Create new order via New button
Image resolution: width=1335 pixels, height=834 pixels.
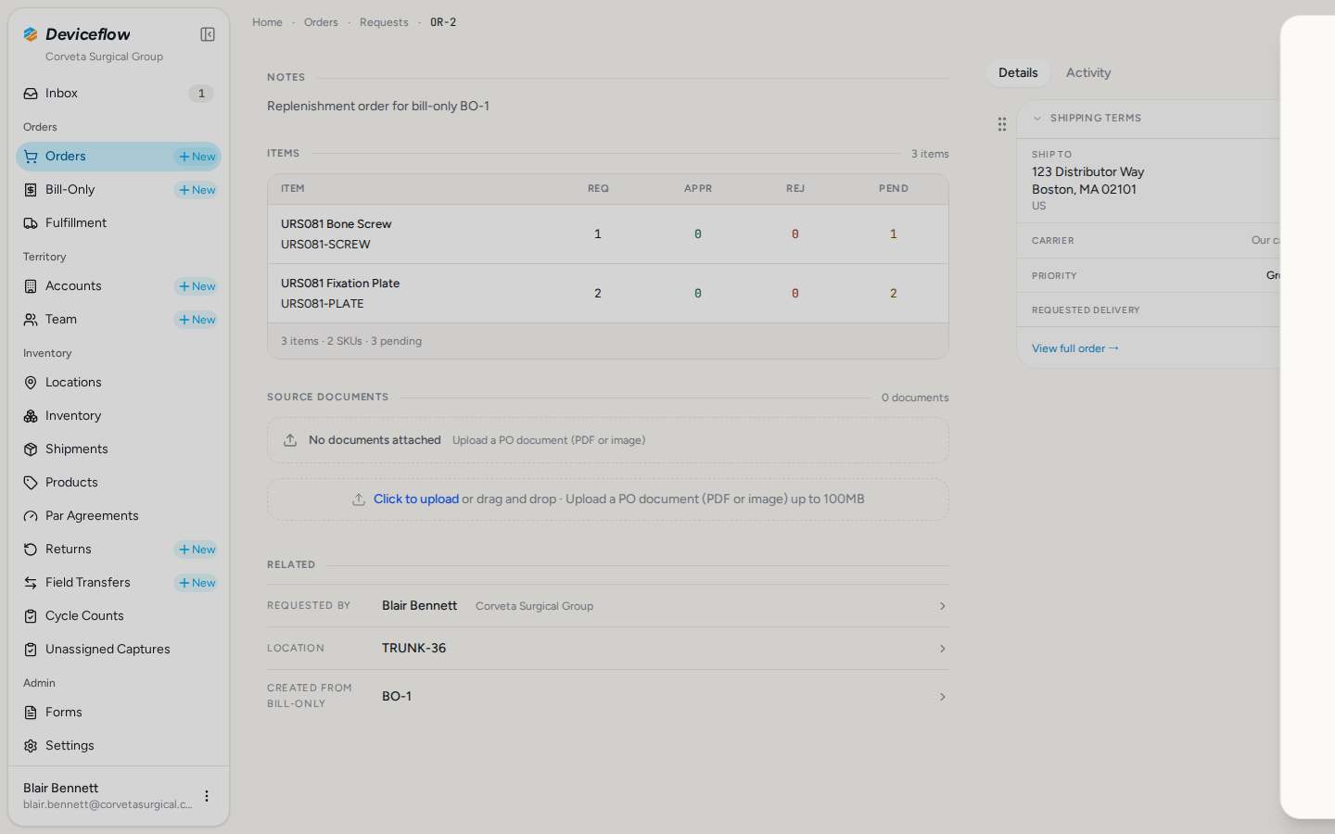point(197,157)
